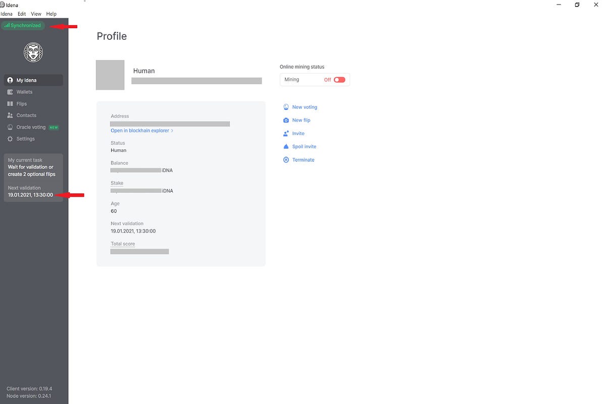
Task: Click the profile avatar image
Action: [x=110, y=75]
